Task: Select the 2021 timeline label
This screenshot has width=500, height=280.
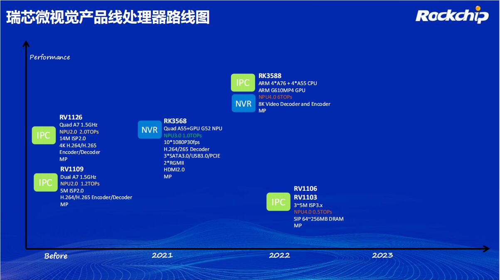Action: pos(162,255)
